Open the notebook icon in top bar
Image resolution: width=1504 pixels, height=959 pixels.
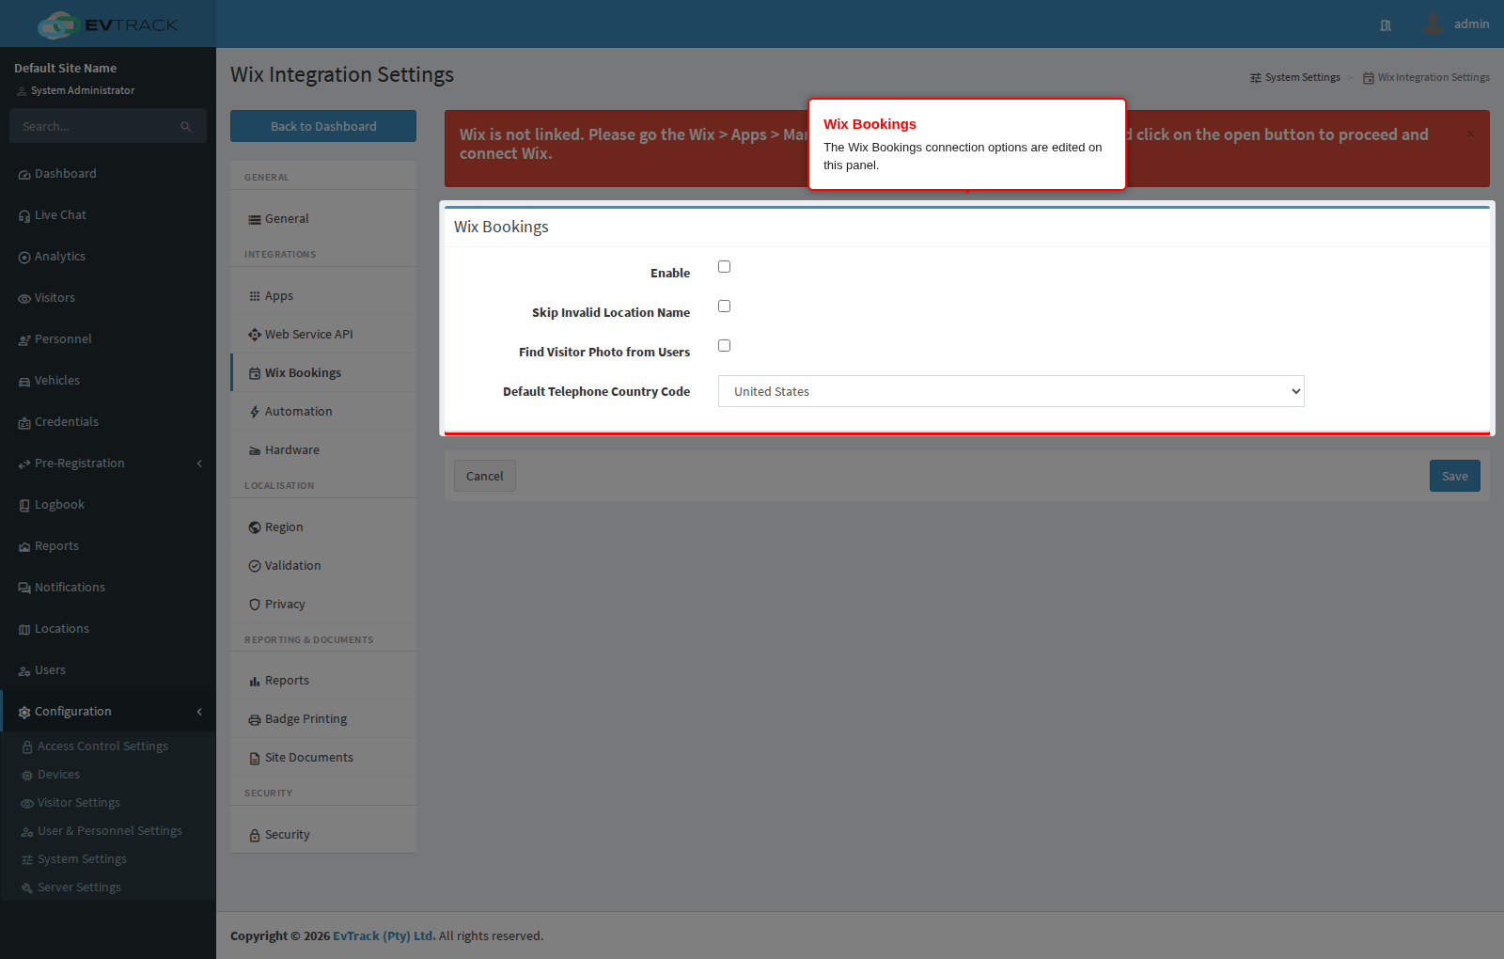[1386, 25]
